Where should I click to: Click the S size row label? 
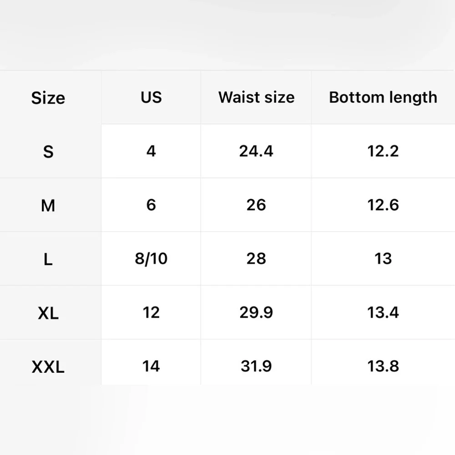[x=48, y=152]
